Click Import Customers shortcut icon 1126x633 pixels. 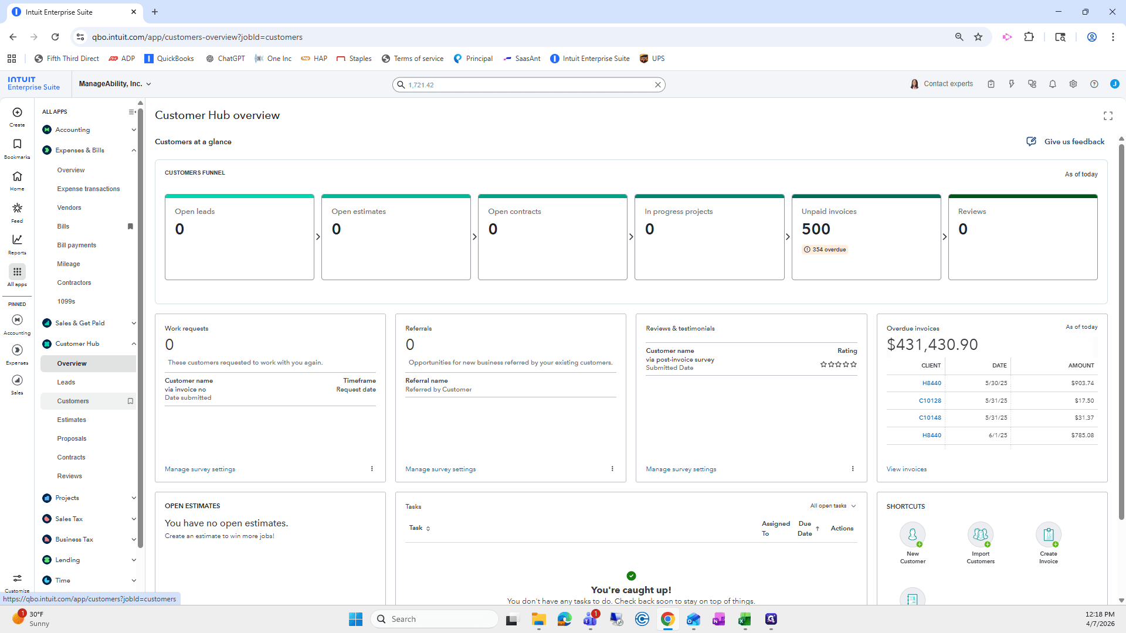(x=981, y=535)
